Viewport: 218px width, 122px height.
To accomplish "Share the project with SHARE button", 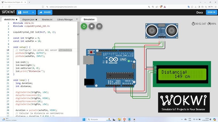I will coord(45,12).
